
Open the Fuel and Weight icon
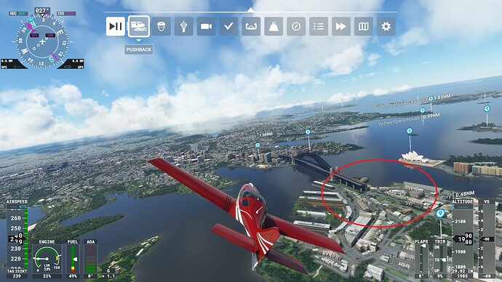pyautogui.click(x=274, y=26)
